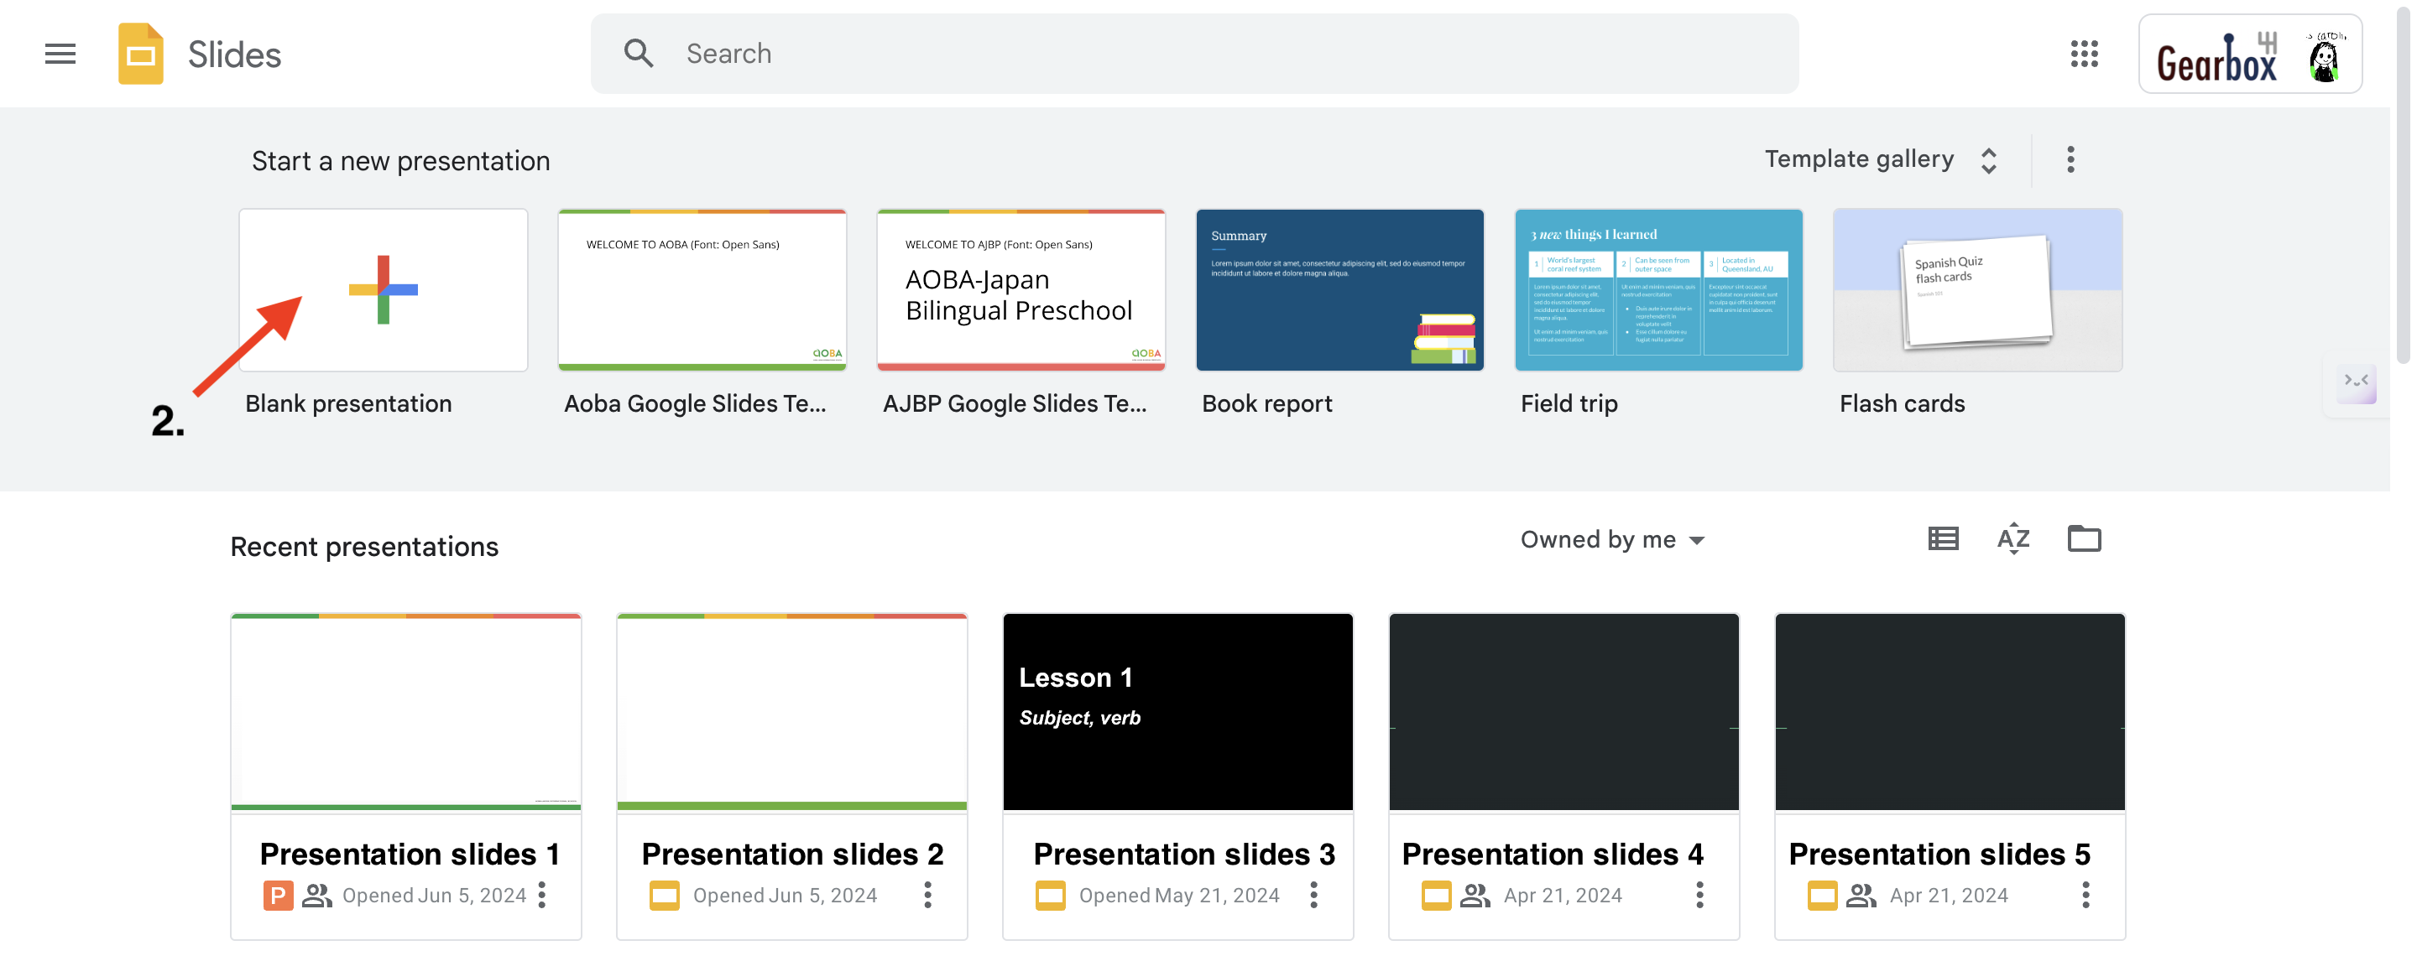Viewport: 2417px width, 956px height.
Task: Open AZ sort options
Action: click(2012, 539)
